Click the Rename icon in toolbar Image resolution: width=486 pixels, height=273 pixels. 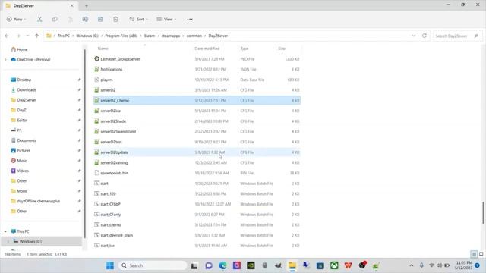coord(85,19)
